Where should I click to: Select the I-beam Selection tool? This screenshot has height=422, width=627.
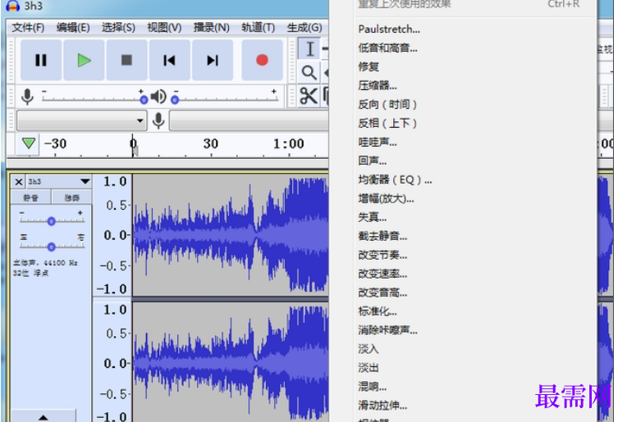pyautogui.click(x=309, y=49)
